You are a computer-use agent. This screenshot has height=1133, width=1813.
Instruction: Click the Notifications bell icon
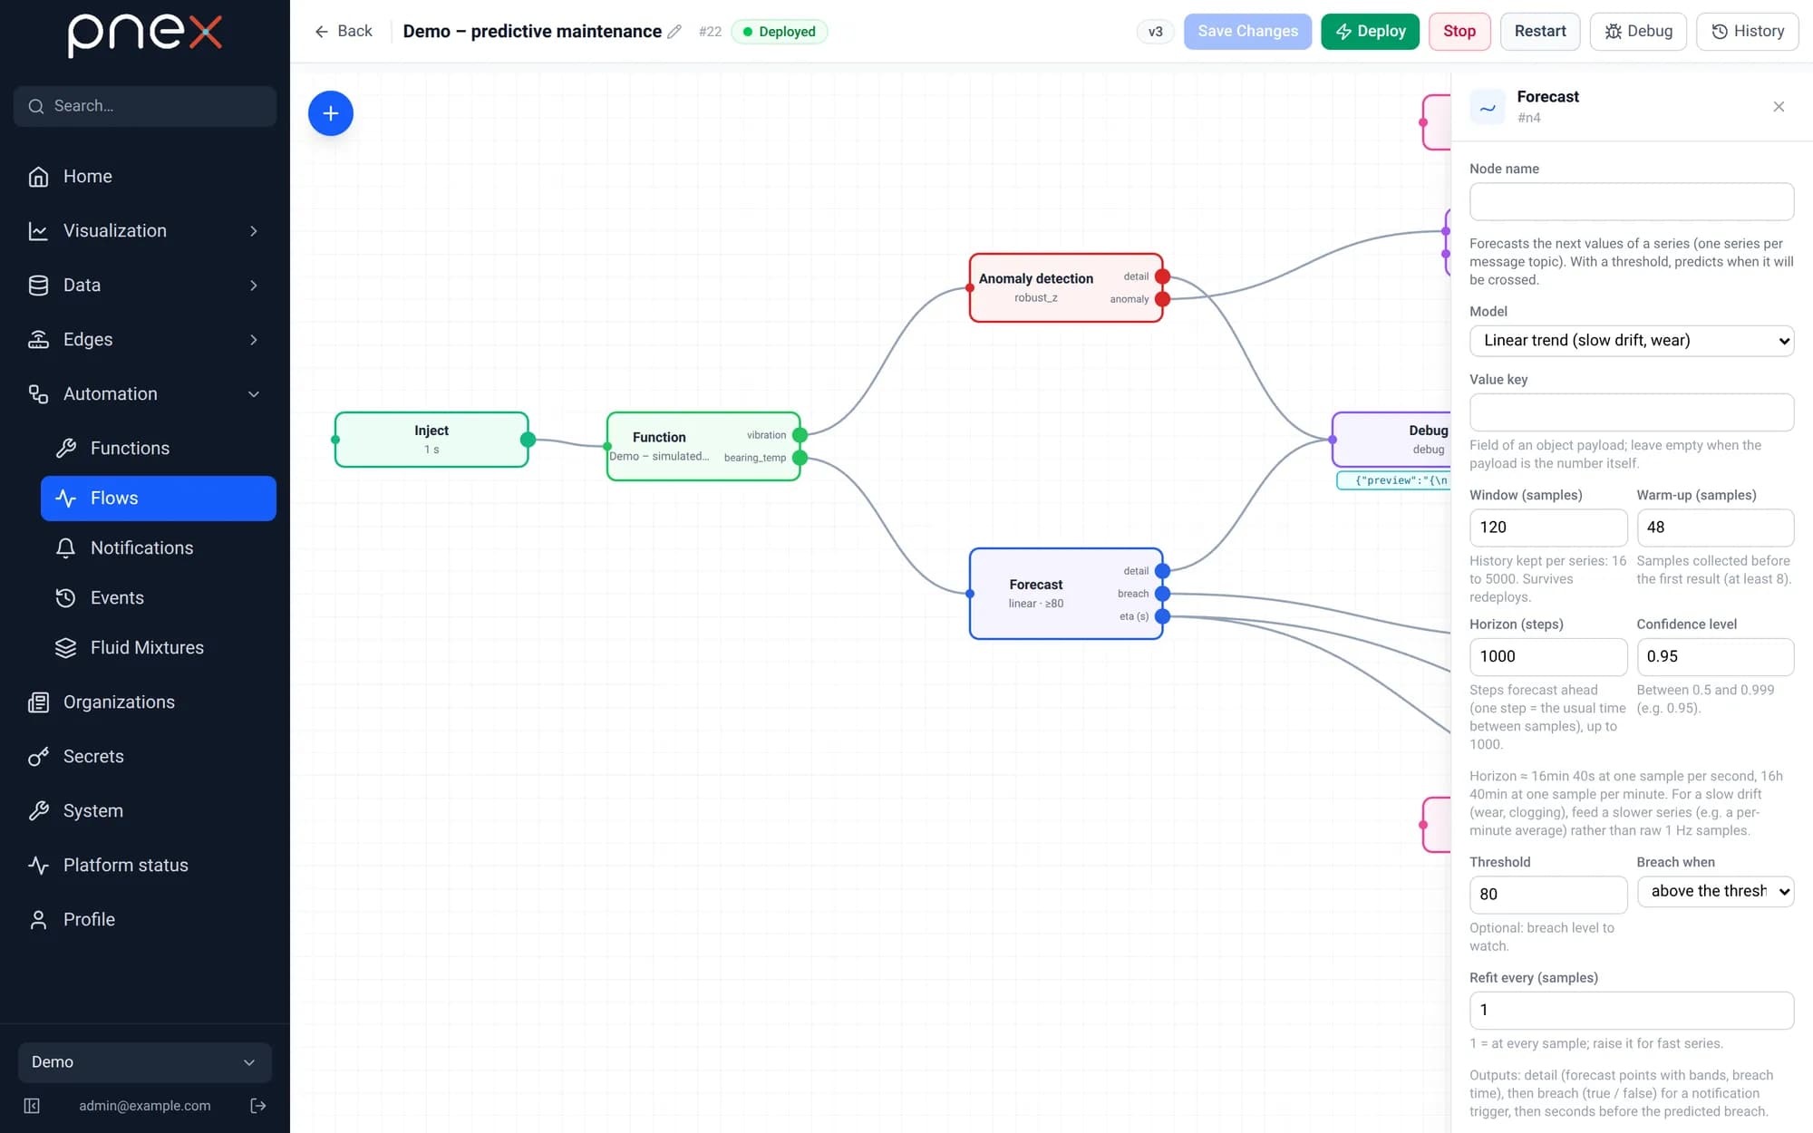[x=65, y=548]
